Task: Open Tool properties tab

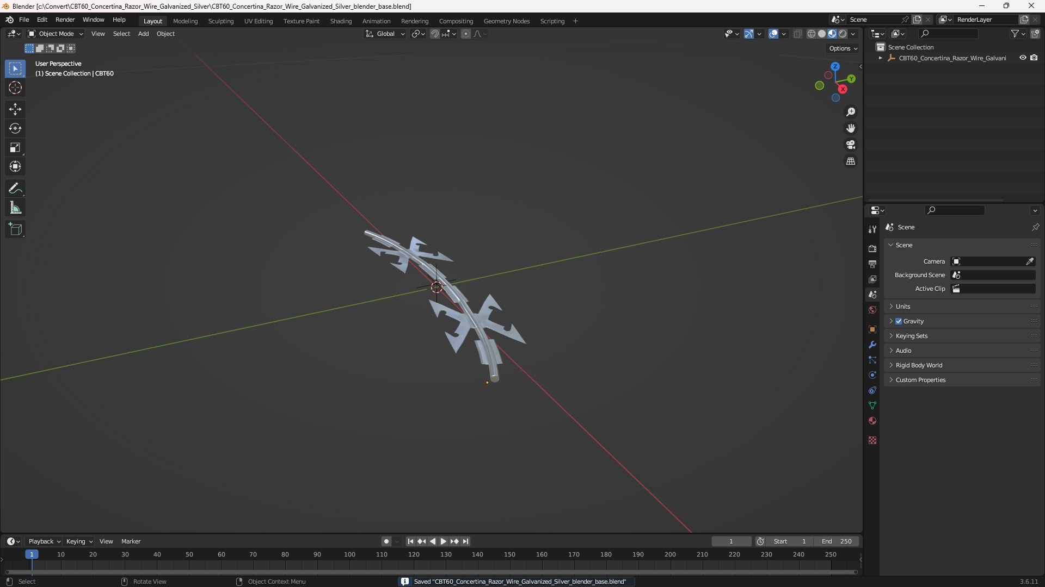Action: [872, 229]
